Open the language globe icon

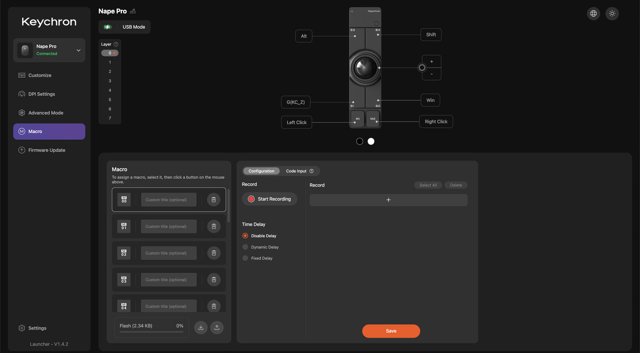pyautogui.click(x=593, y=14)
